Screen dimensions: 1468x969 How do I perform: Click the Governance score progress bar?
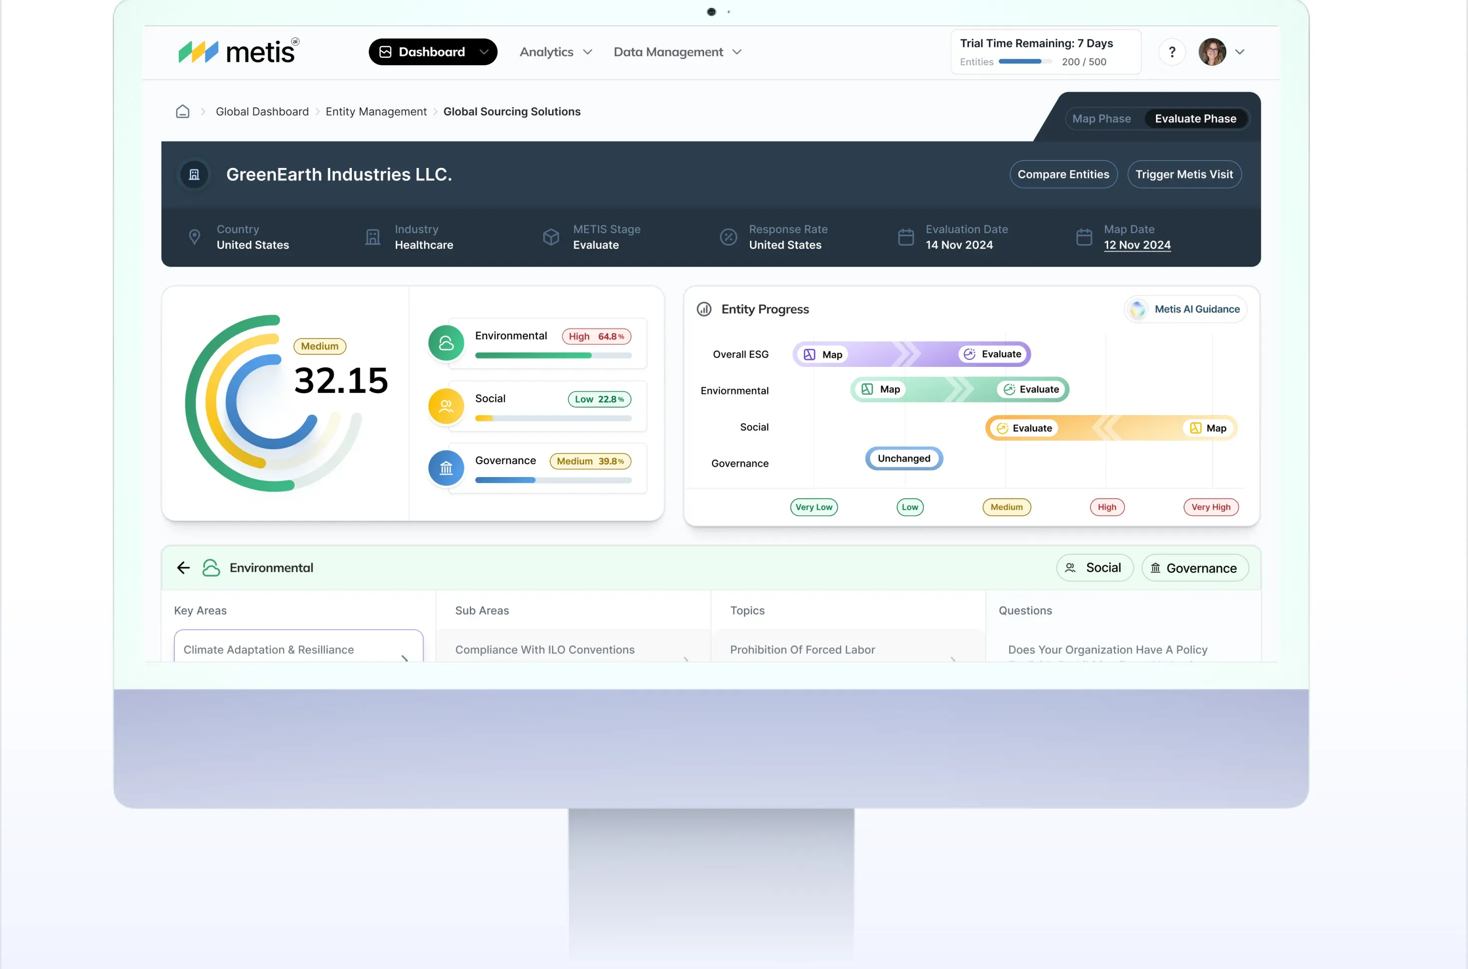click(553, 480)
